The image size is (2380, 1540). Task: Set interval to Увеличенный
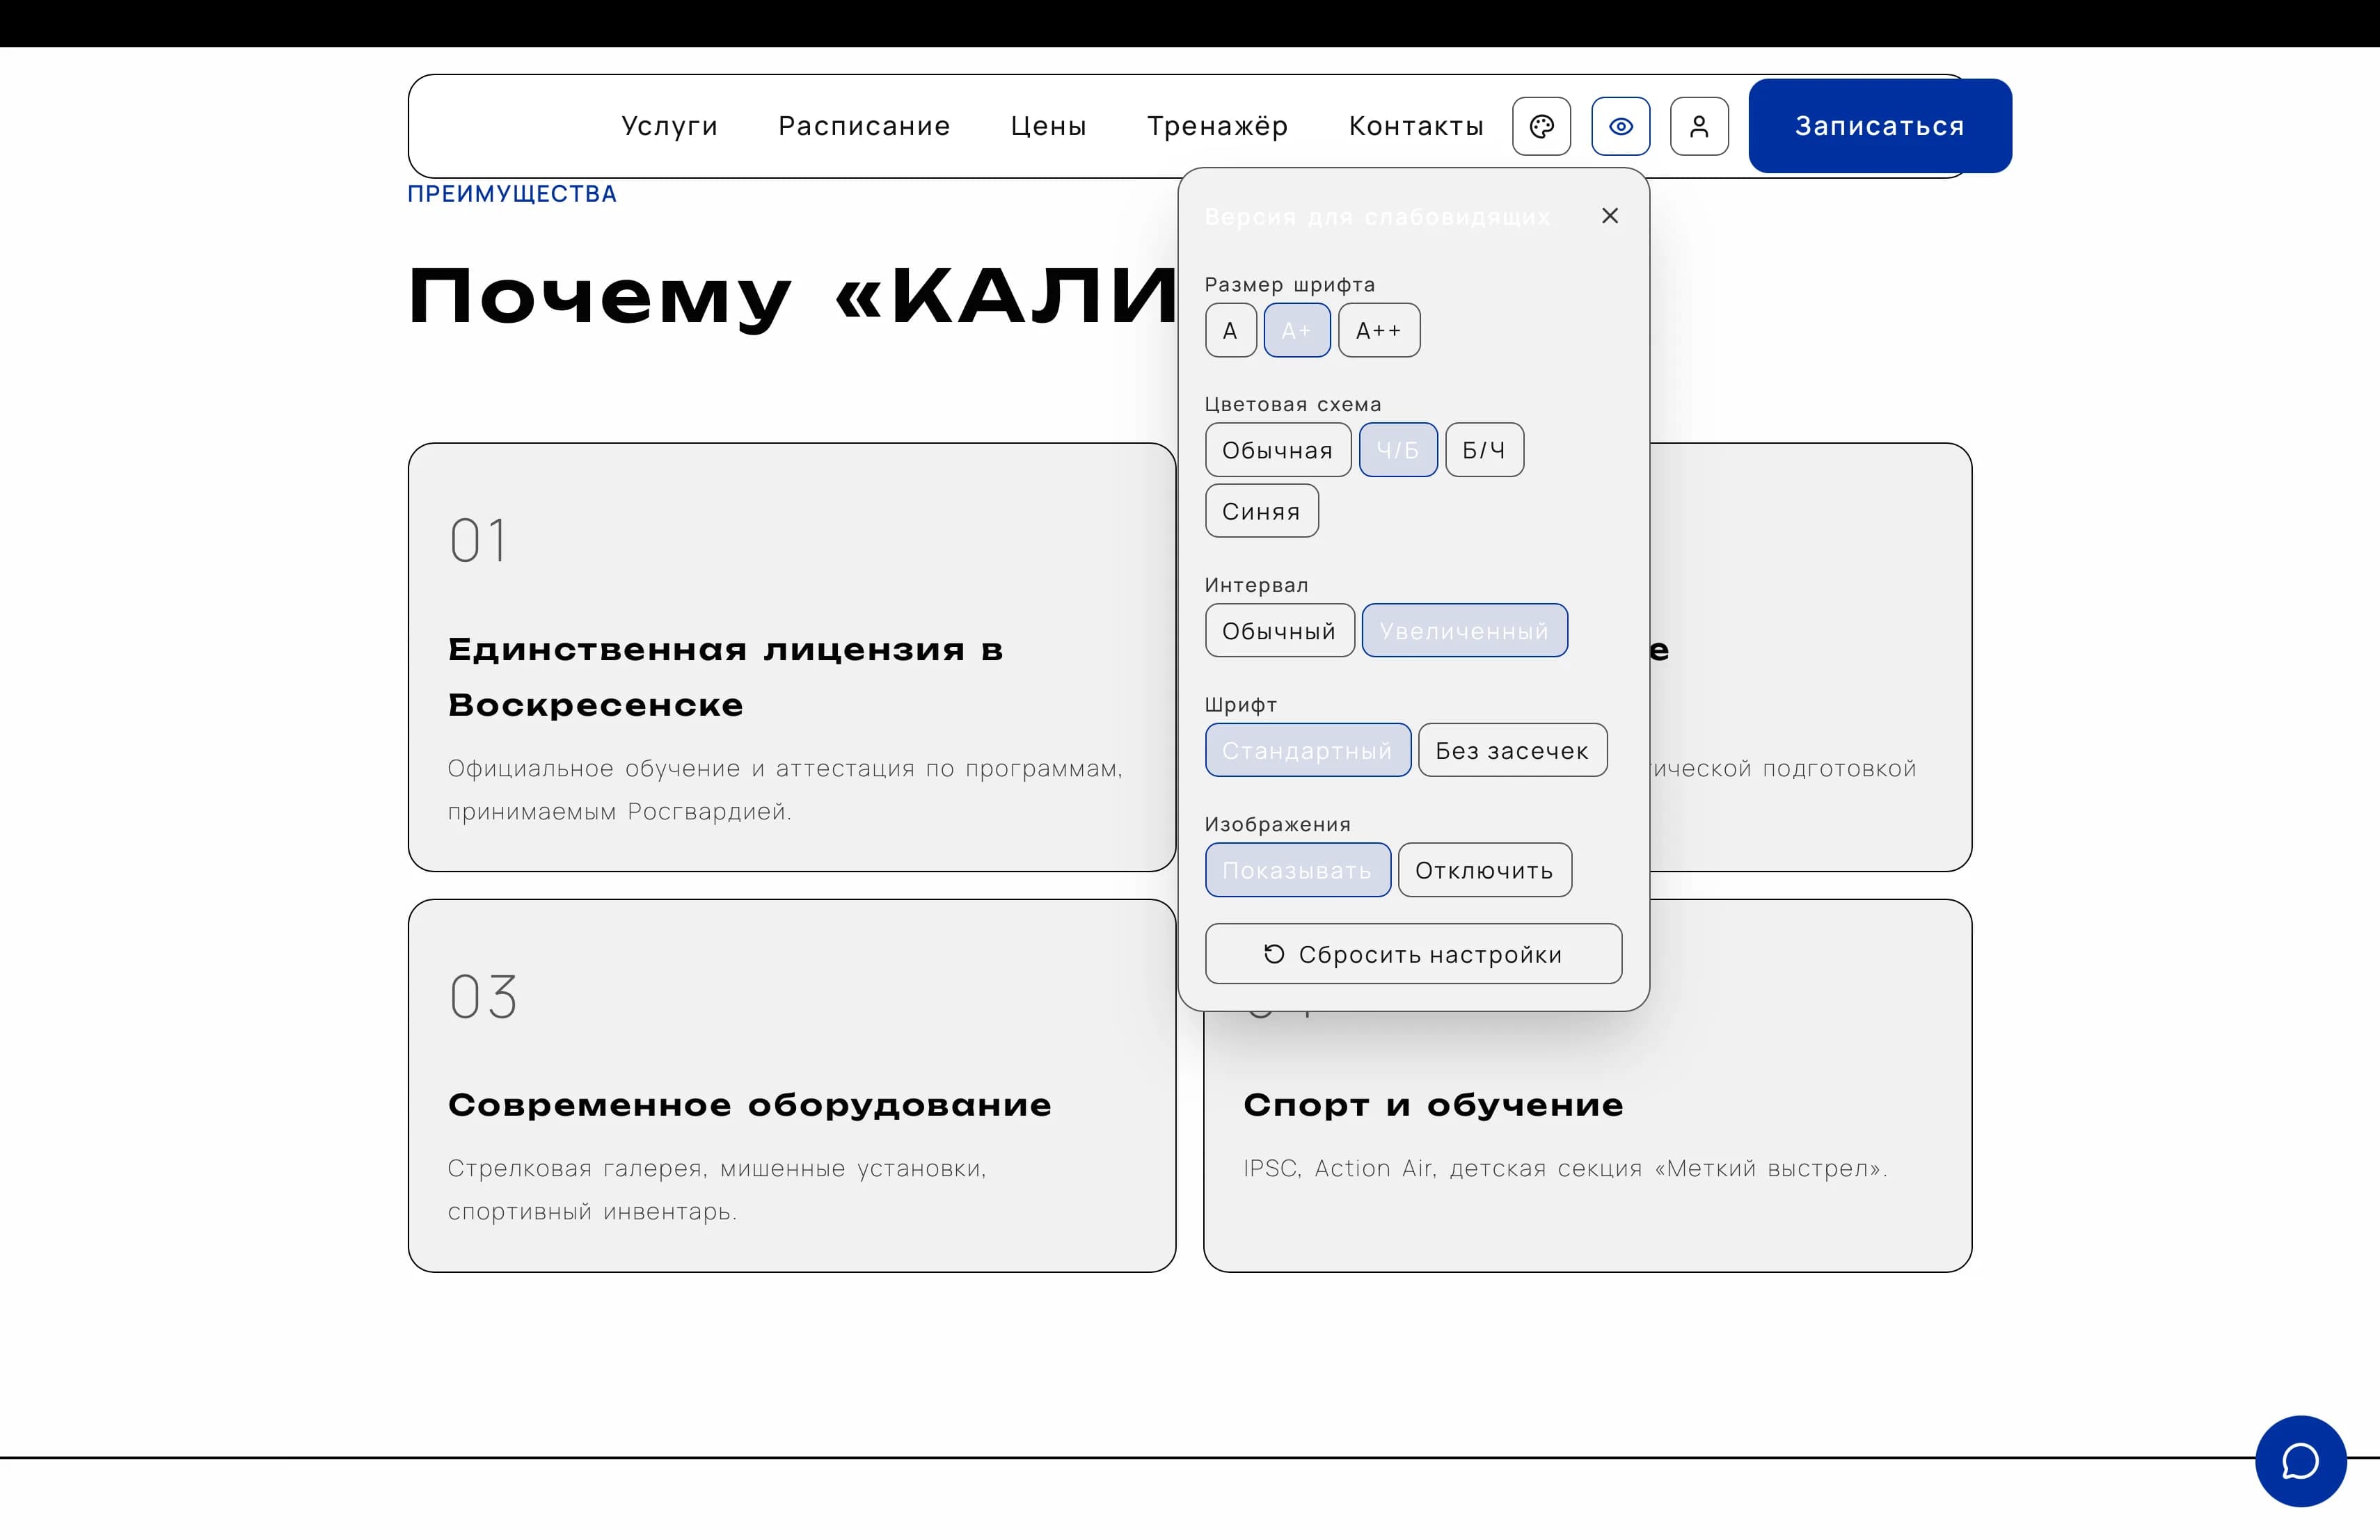click(1464, 631)
